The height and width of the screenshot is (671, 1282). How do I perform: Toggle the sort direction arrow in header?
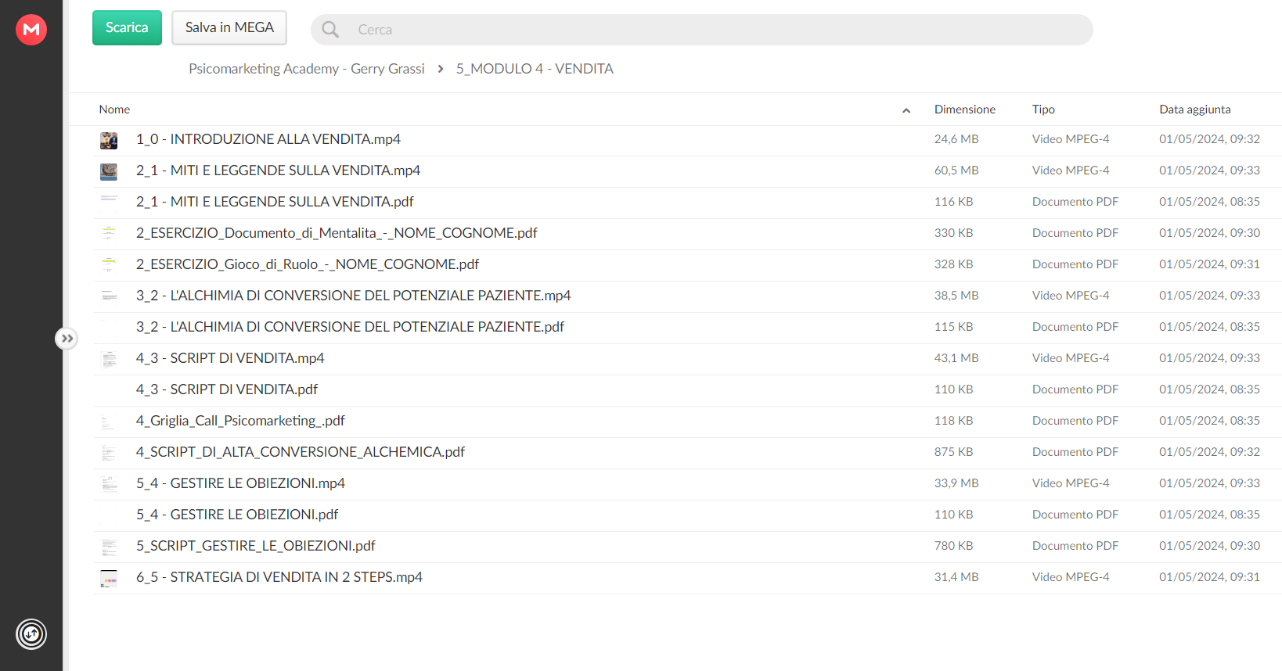906,110
